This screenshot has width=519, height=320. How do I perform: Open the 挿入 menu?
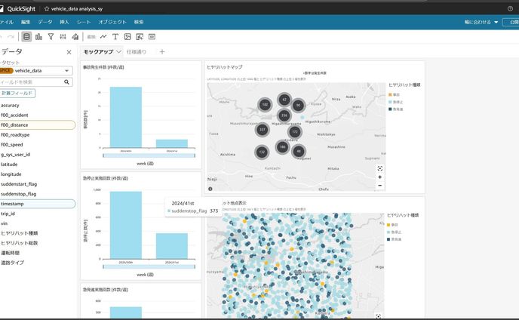click(64, 23)
